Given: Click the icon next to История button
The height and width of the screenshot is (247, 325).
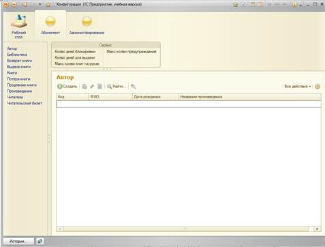Looking at the screenshot, I should [x=40, y=241].
